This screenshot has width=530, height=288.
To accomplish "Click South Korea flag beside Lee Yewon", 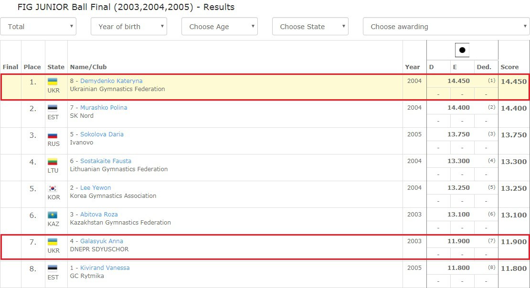I will [x=53, y=188].
